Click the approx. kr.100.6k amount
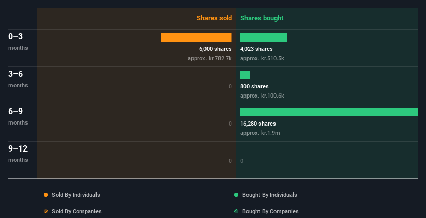 pyautogui.click(x=262, y=96)
